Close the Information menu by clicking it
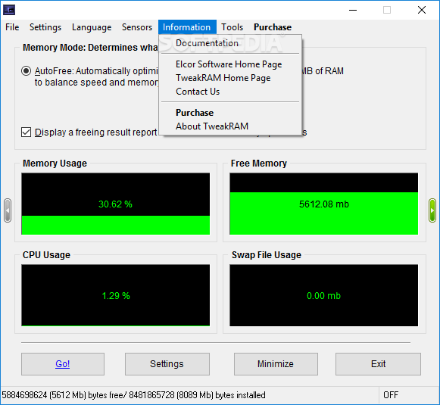 (187, 27)
